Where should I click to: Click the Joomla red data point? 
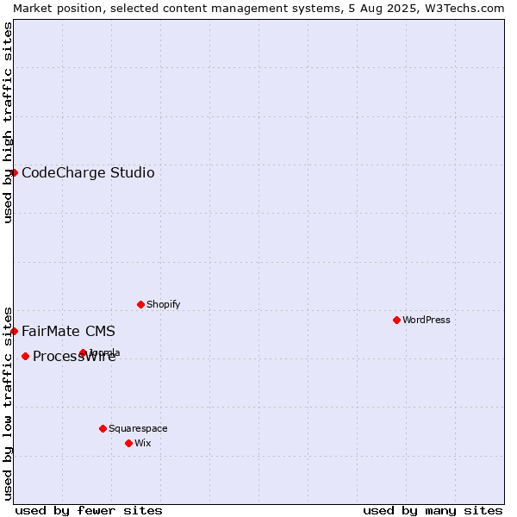(x=83, y=353)
